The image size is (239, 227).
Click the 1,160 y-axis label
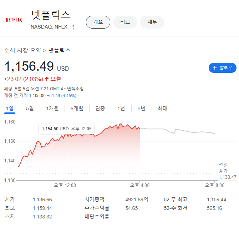(x=10, y=122)
